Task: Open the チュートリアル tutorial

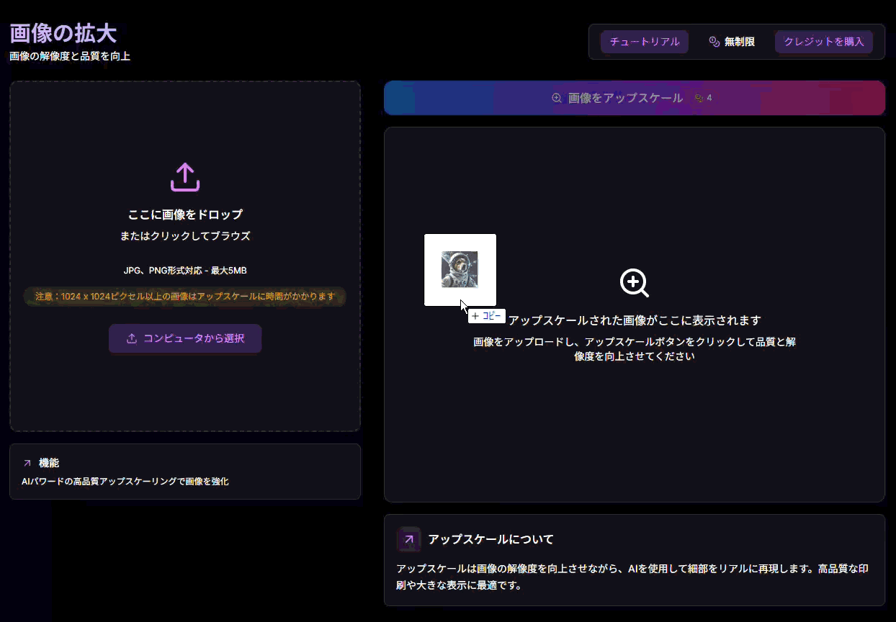Action: pos(644,42)
